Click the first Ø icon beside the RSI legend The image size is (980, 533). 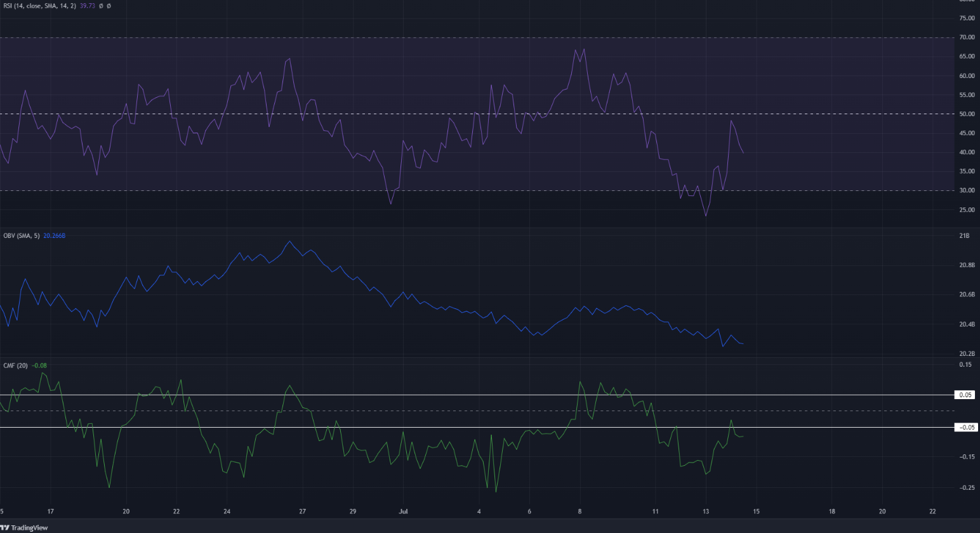pos(100,5)
